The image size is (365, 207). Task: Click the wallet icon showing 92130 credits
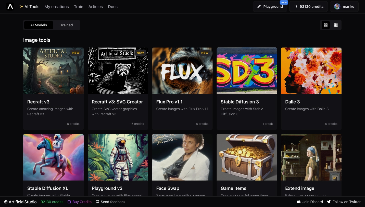tap(295, 7)
